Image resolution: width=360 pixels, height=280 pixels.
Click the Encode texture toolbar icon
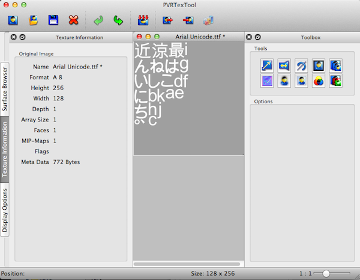(143, 20)
